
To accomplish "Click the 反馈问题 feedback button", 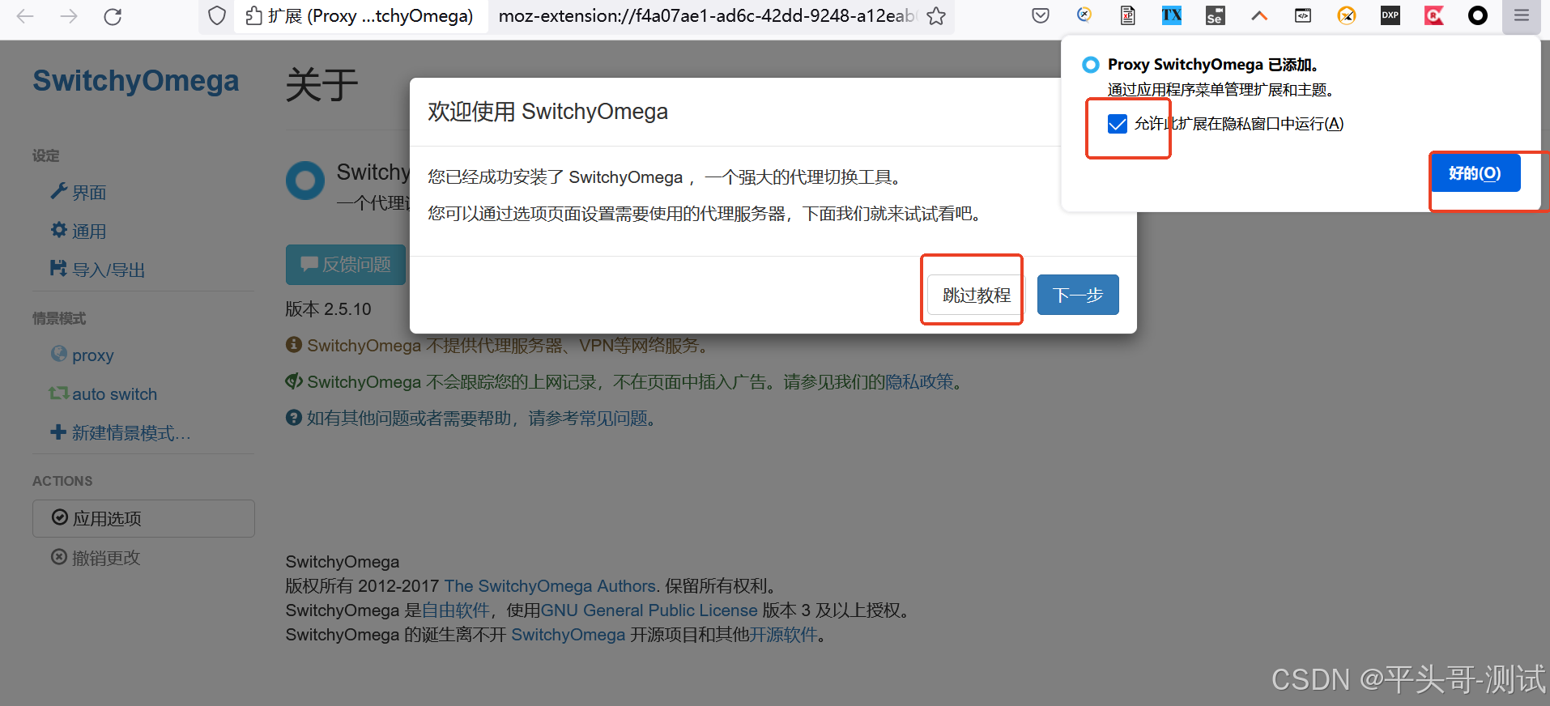I will (346, 265).
